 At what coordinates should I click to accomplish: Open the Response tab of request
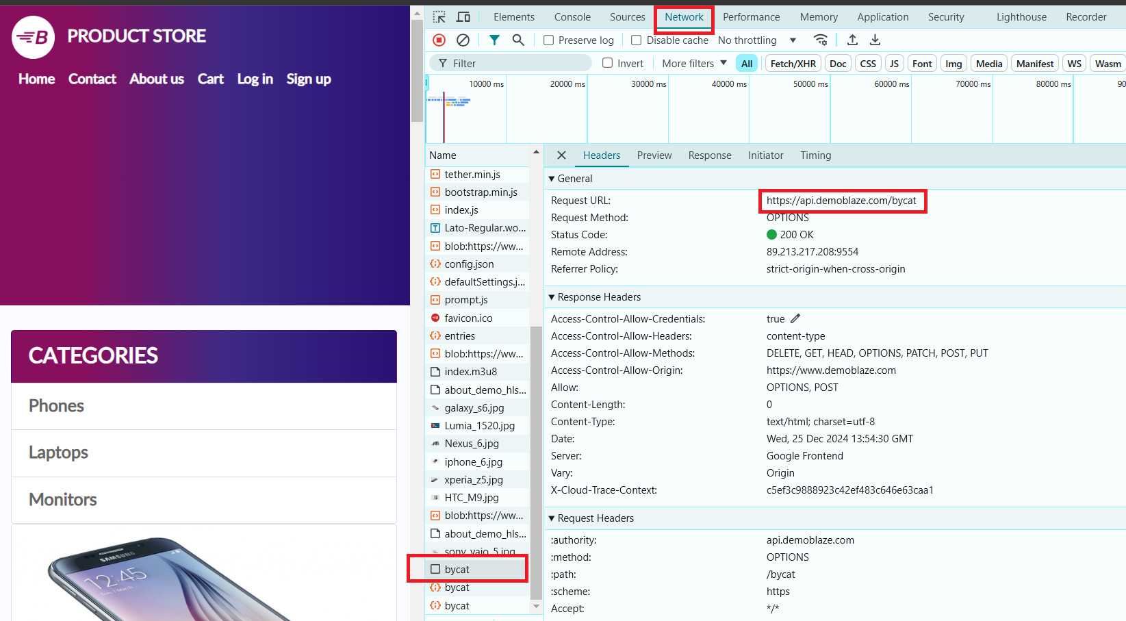710,155
